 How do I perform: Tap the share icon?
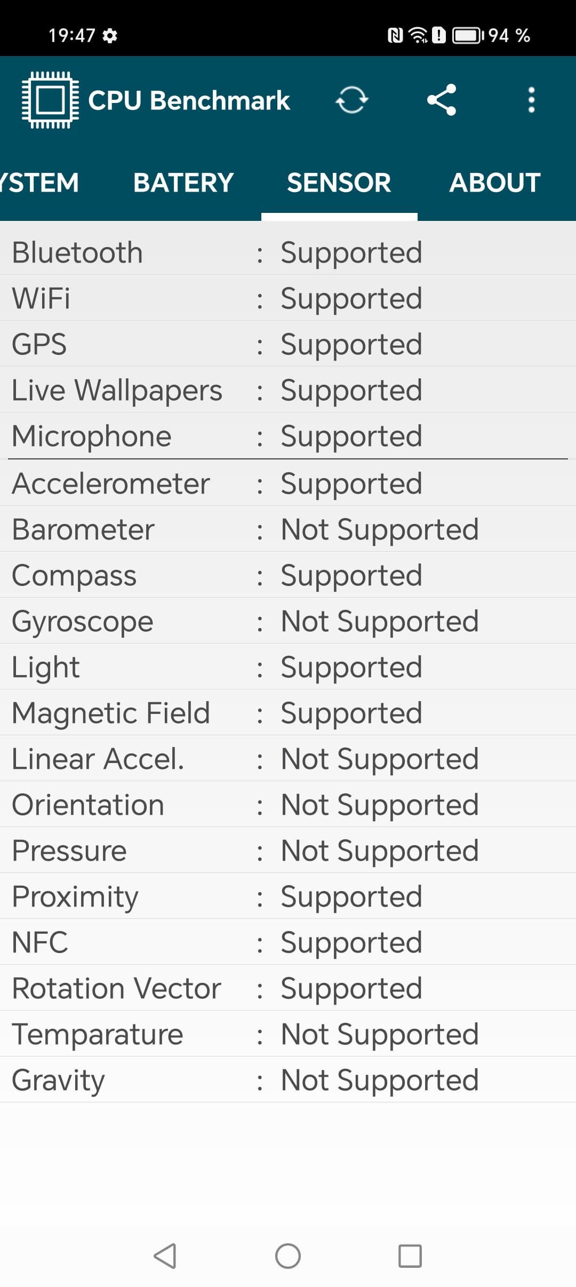[x=442, y=100]
